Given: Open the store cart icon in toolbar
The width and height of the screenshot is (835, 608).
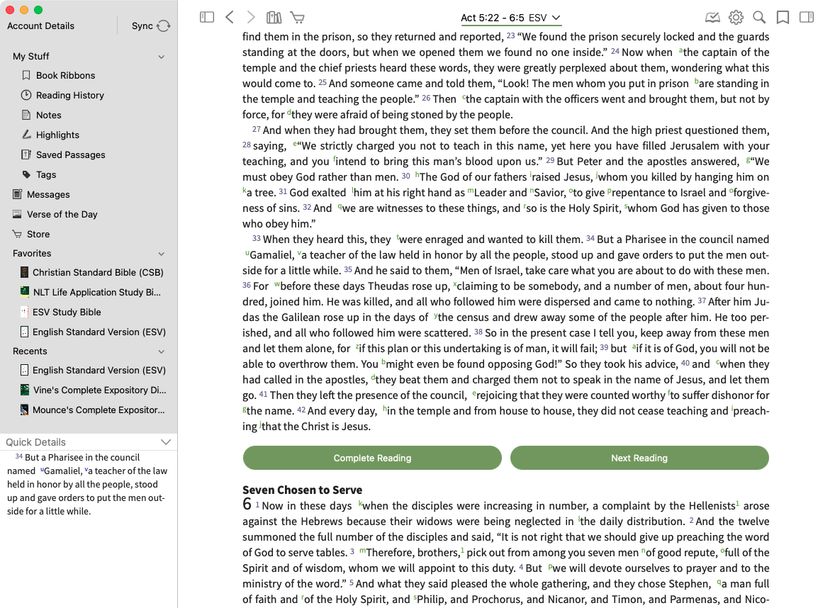Looking at the screenshot, I should (298, 18).
